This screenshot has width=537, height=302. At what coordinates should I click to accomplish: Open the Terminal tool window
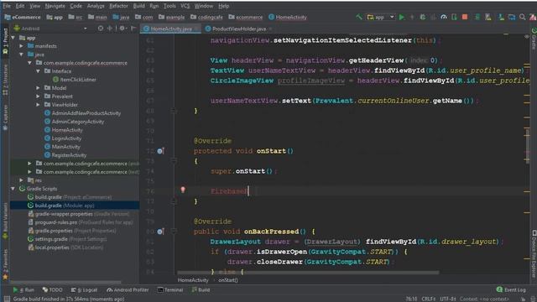(x=170, y=289)
